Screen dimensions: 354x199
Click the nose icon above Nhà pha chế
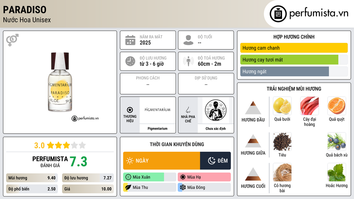(x=188, y=110)
